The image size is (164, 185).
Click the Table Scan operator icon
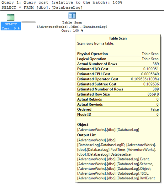click(72, 16)
